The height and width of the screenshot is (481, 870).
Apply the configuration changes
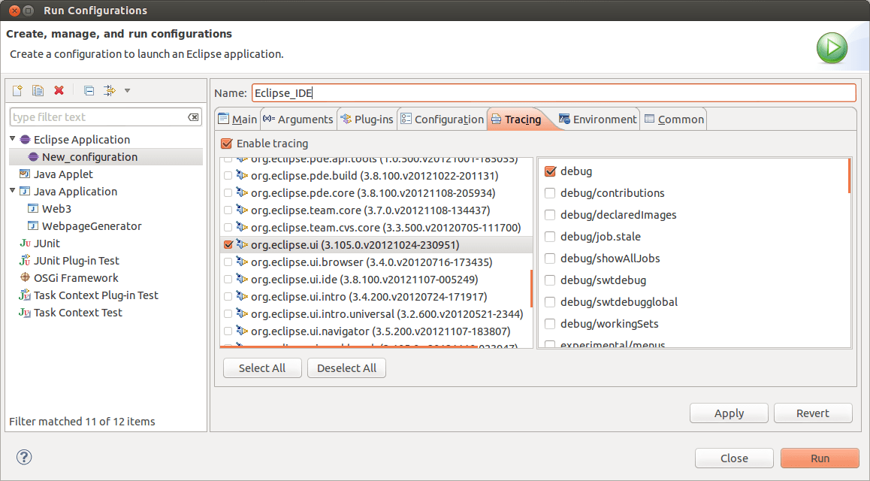(728, 413)
